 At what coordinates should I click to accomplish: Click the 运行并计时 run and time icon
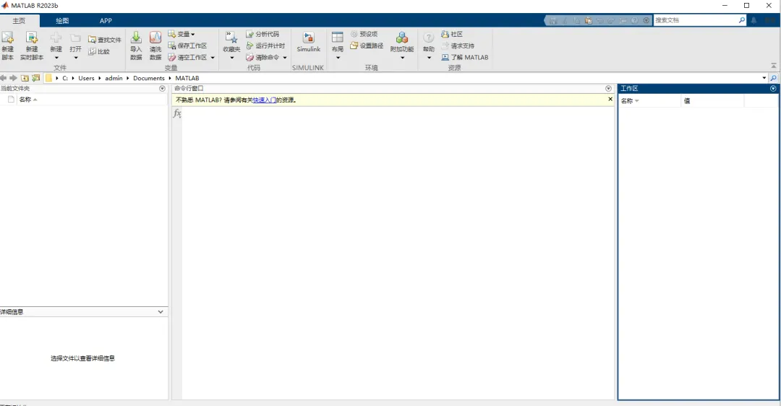[x=250, y=46]
